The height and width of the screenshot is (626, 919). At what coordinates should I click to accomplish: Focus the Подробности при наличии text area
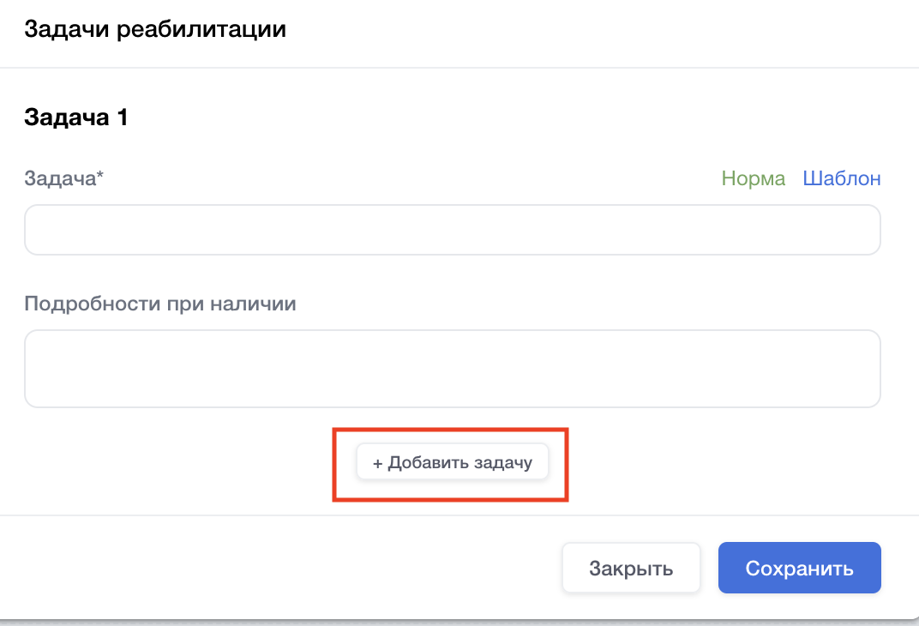coord(452,369)
